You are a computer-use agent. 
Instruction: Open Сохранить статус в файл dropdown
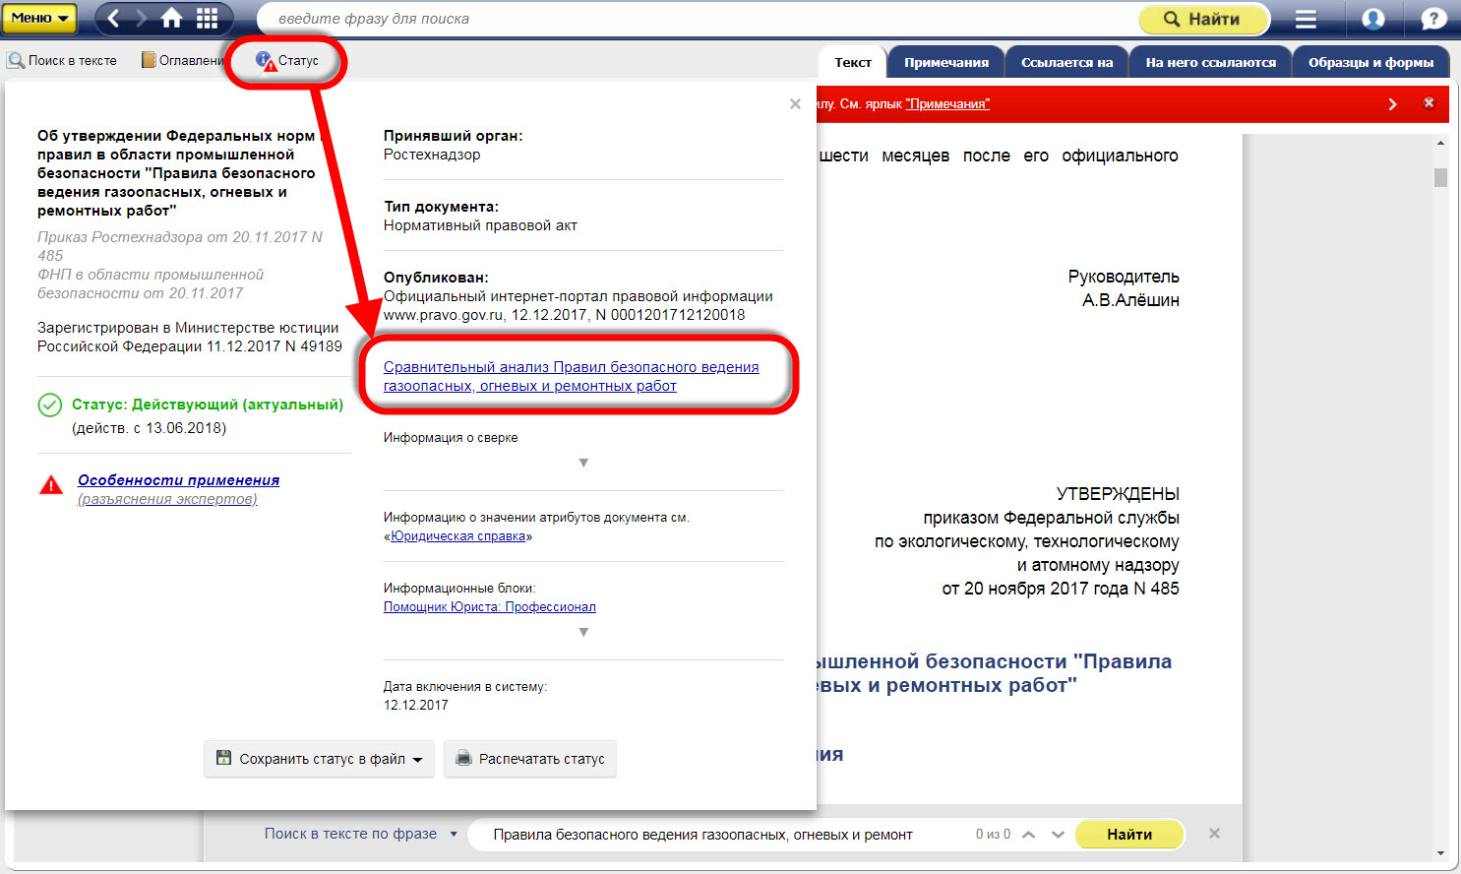(320, 759)
